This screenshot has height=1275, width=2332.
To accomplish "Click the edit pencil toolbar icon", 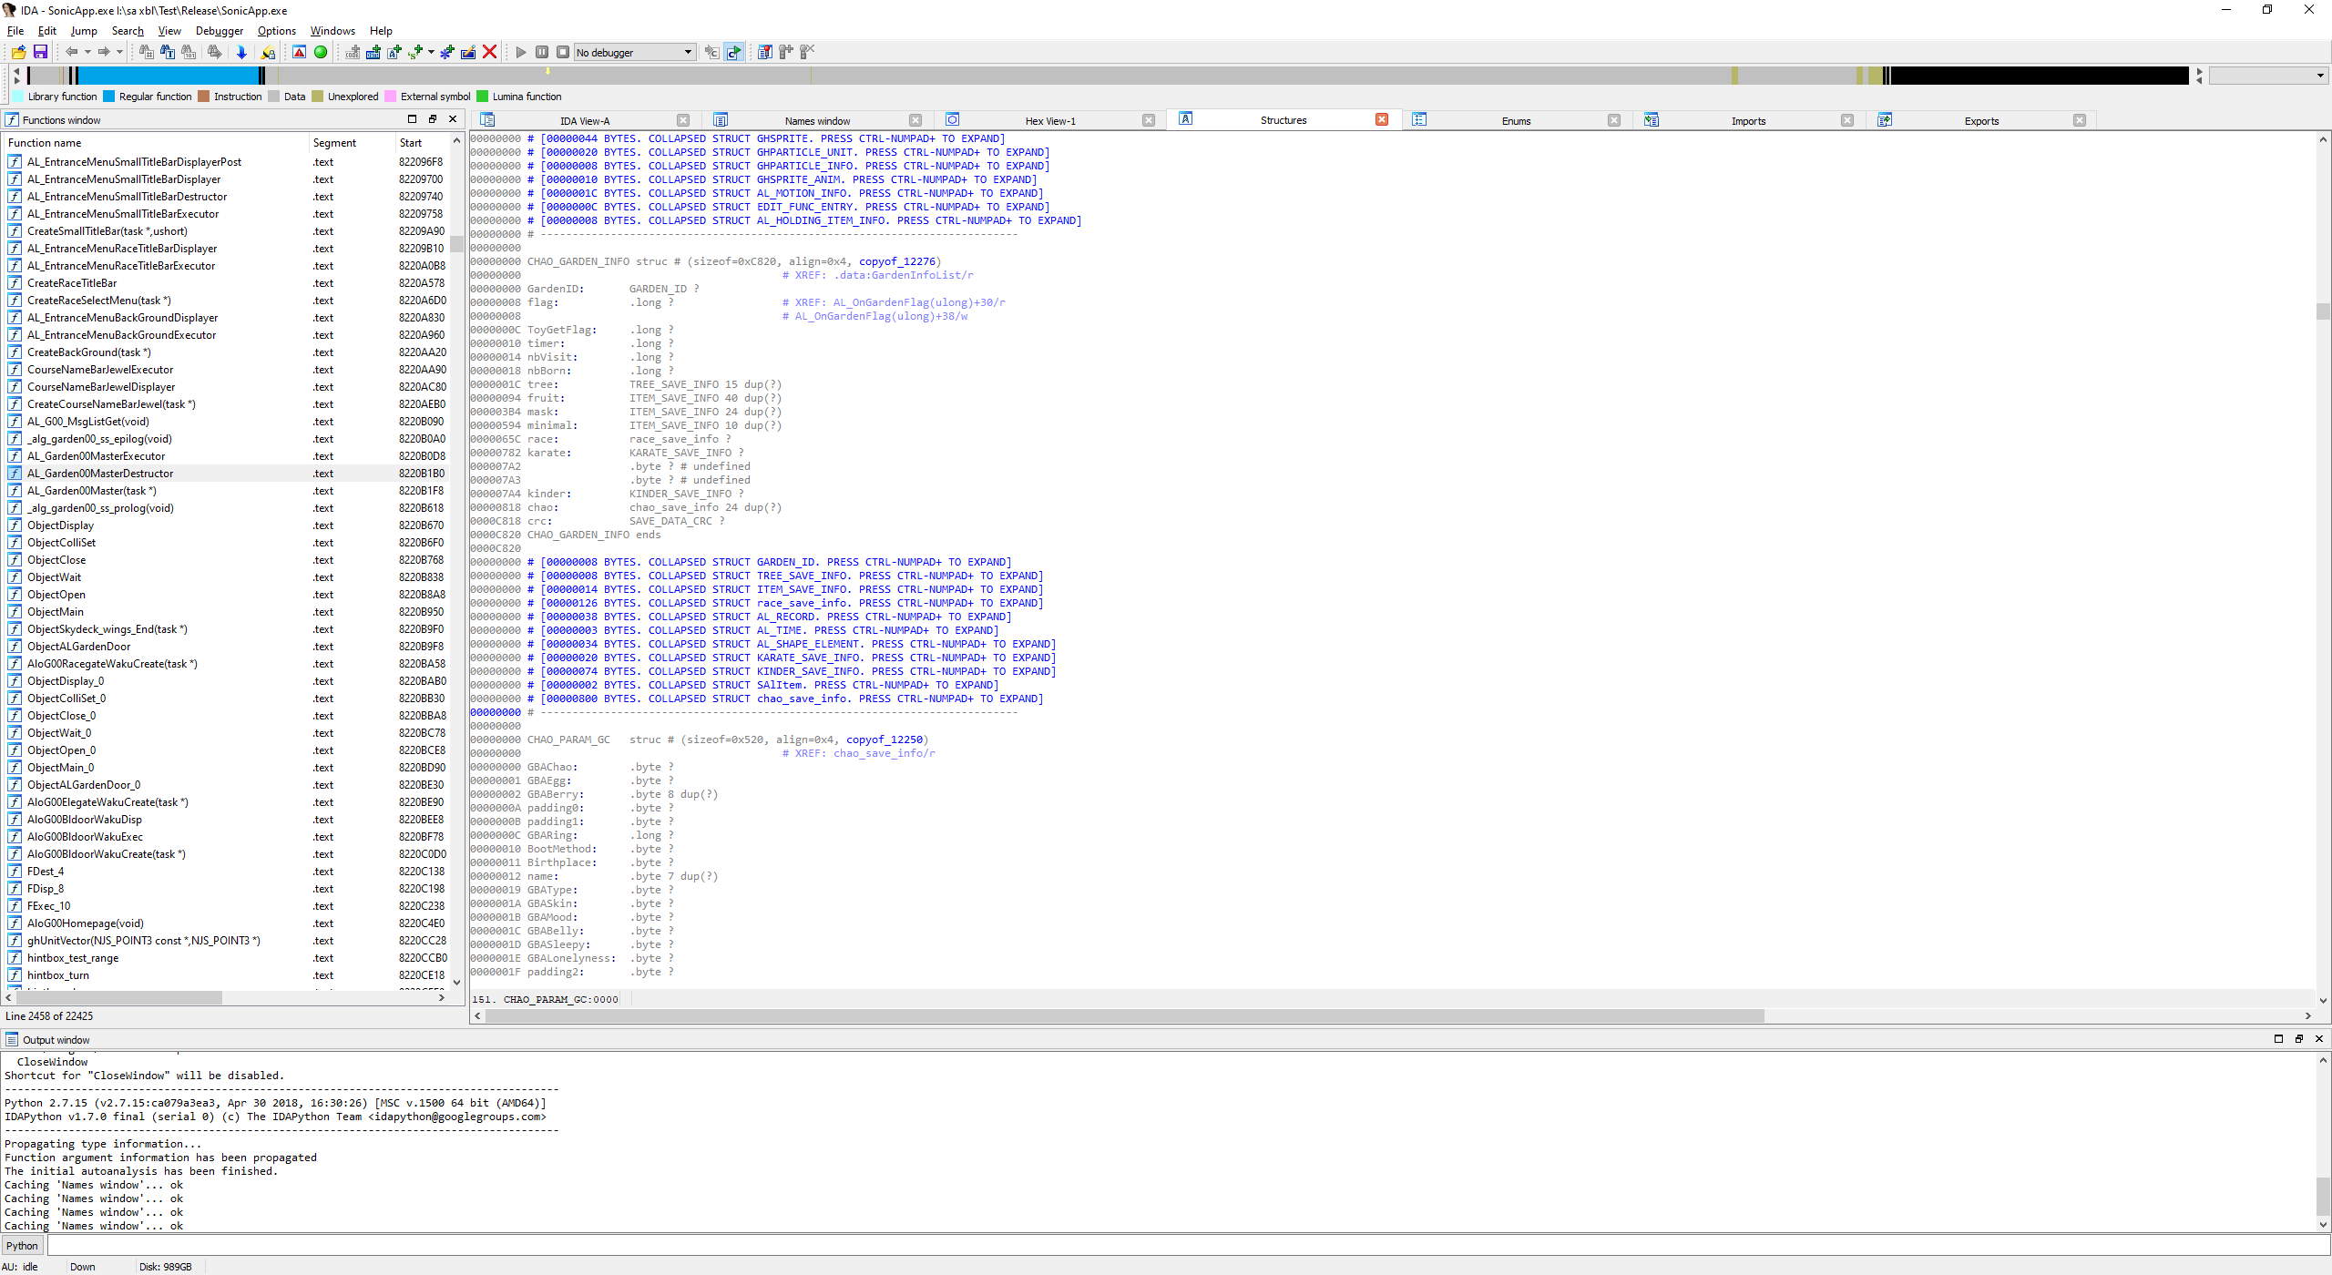I will (468, 52).
